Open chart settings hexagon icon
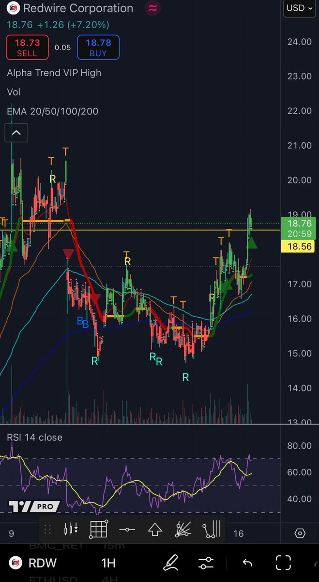This screenshot has height=582, width=319. point(300,533)
